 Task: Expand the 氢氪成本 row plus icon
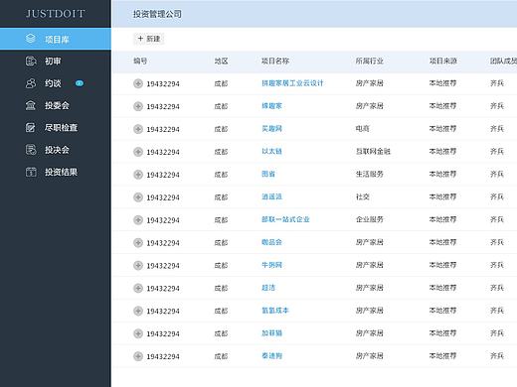click(x=138, y=311)
